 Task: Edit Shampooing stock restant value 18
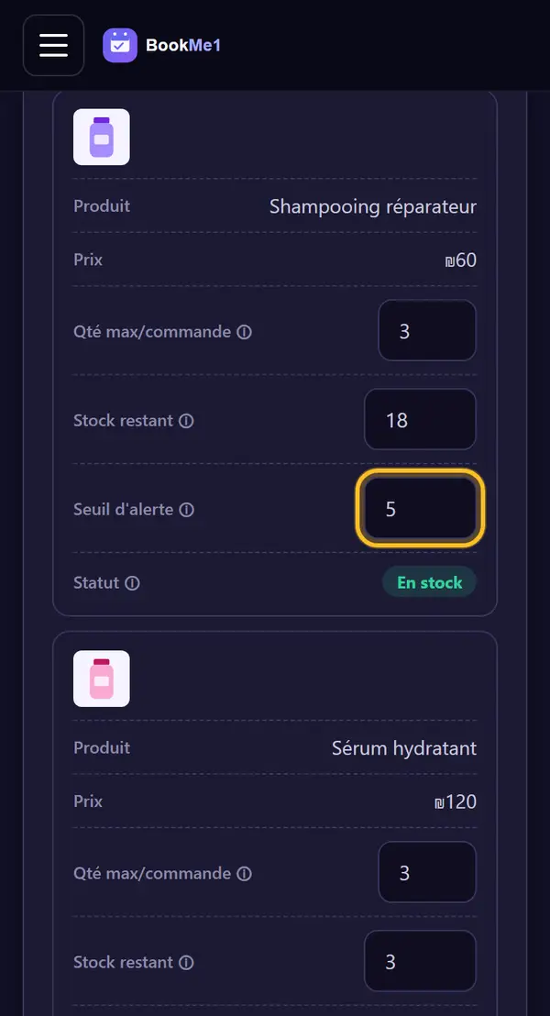pos(420,419)
